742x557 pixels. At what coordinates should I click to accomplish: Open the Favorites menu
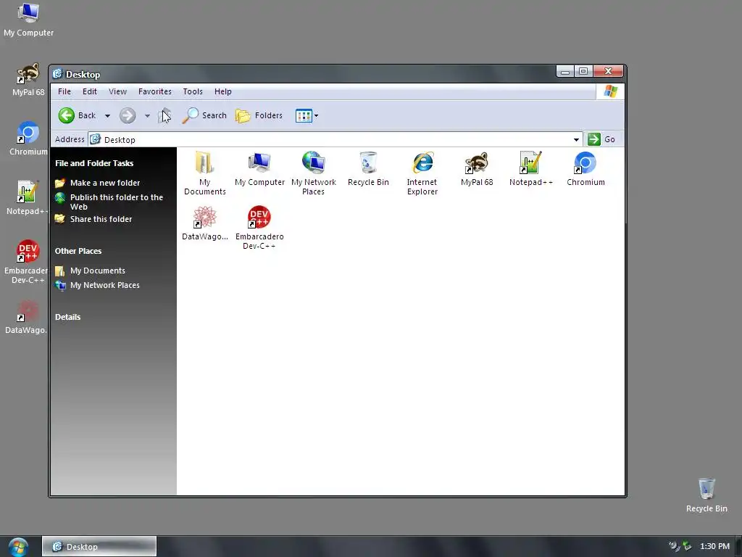pyautogui.click(x=155, y=91)
